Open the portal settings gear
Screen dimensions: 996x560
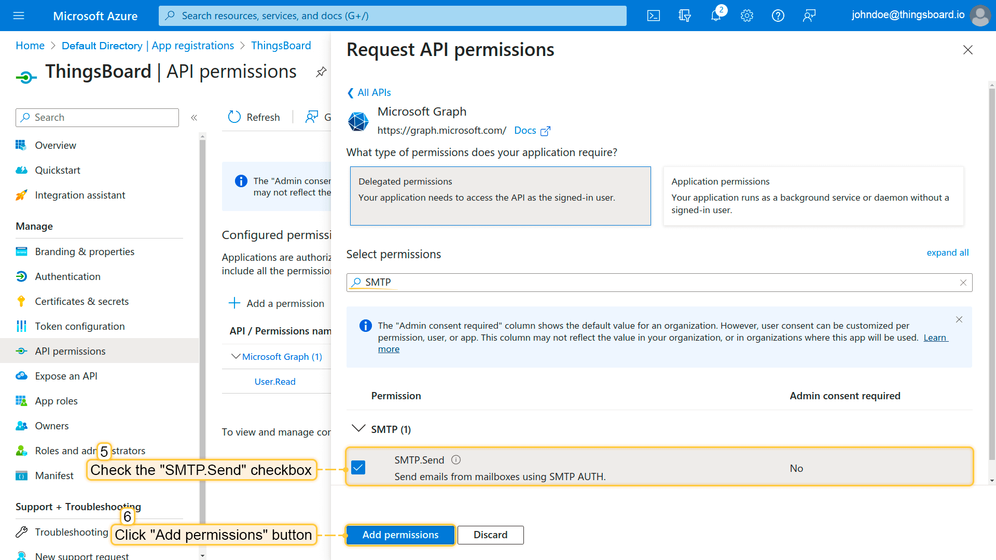(x=747, y=16)
